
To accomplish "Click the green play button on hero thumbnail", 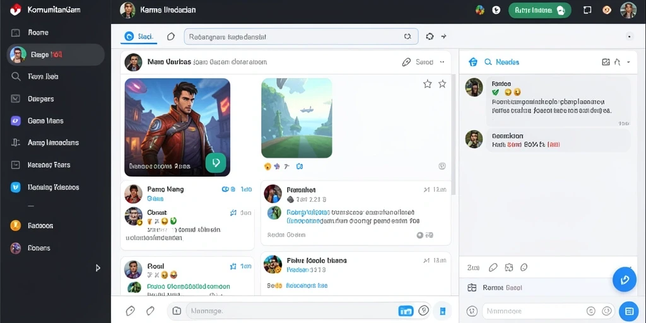I will (216, 163).
